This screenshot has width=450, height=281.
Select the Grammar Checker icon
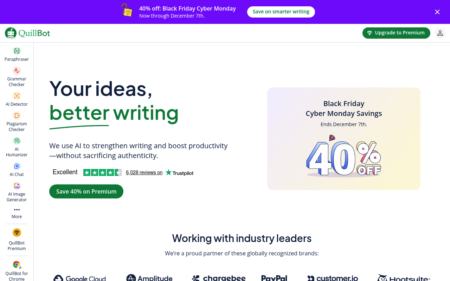tap(17, 71)
